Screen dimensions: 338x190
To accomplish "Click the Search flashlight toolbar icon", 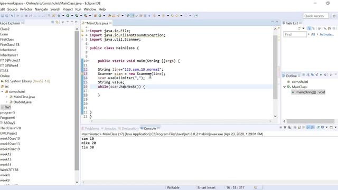I will coord(118,16).
